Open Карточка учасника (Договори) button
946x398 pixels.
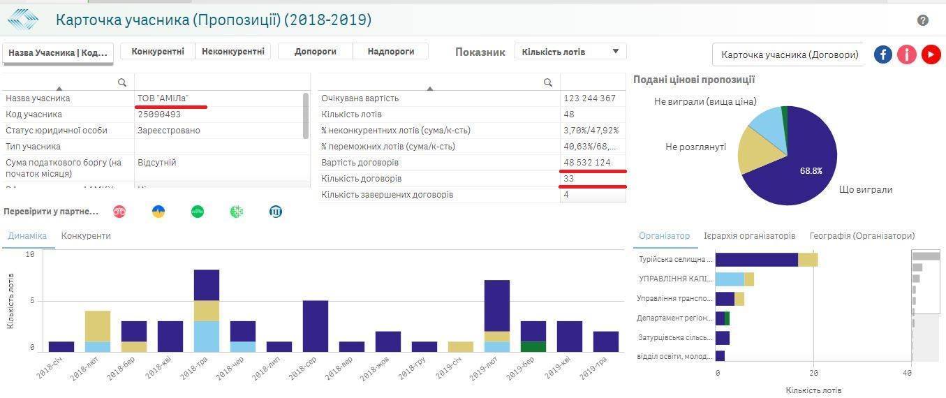click(789, 54)
